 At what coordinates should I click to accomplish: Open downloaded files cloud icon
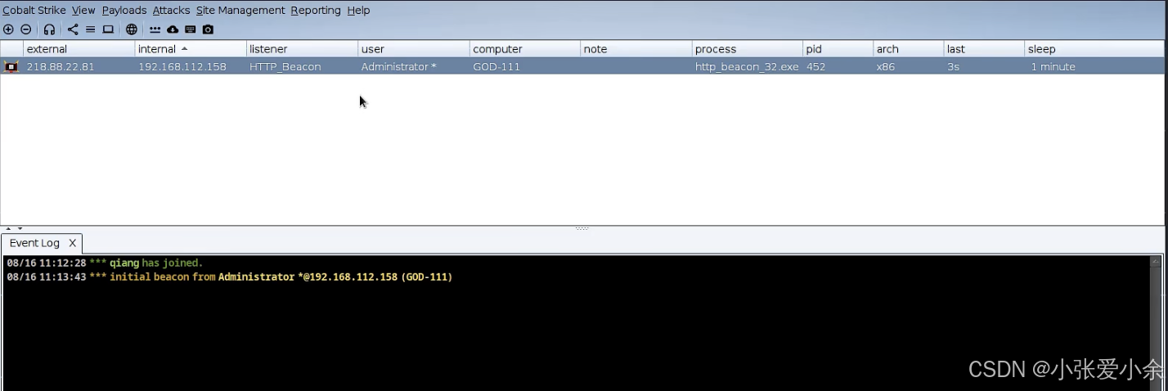pyautogui.click(x=173, y=29)
